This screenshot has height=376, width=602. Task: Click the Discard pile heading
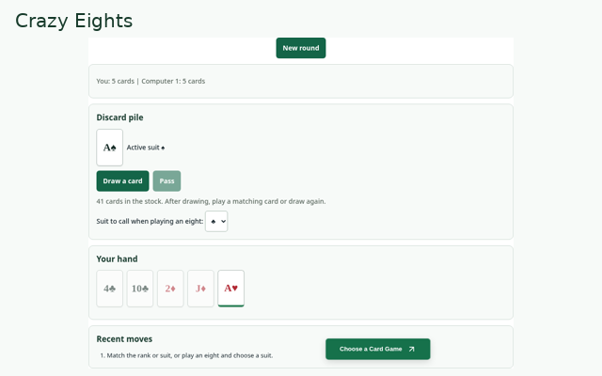point(119,117)
